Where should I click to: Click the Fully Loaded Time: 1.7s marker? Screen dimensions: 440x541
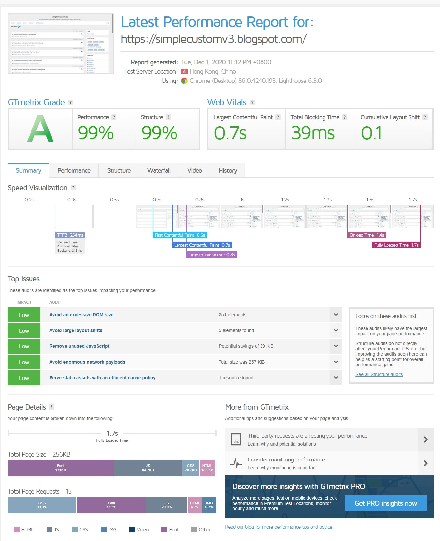click(x=396, y=245)
